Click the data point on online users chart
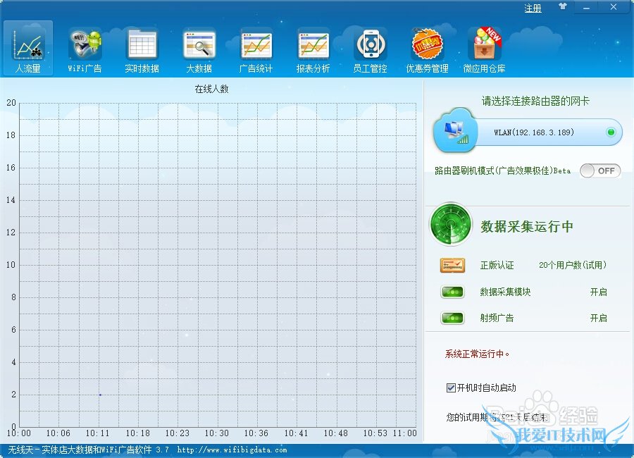 [x=100, y=395]
